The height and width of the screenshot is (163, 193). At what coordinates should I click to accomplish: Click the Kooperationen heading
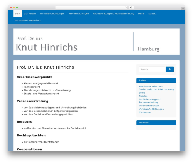click(29, 150)
